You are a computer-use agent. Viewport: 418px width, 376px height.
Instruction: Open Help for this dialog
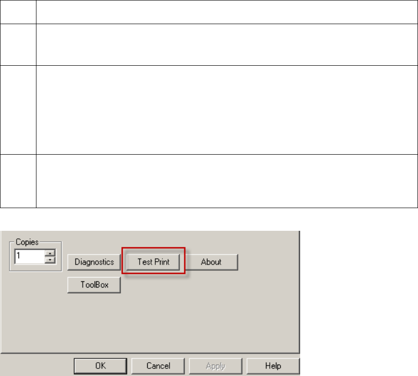[273, 366]
